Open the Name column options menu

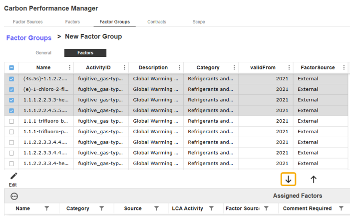tap(69, 67)
